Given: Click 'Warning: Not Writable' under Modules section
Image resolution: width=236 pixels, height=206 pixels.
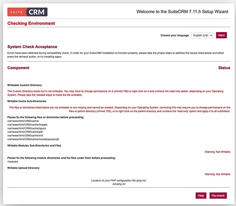Looking at the screenshot, I should (x=217, y=152).
